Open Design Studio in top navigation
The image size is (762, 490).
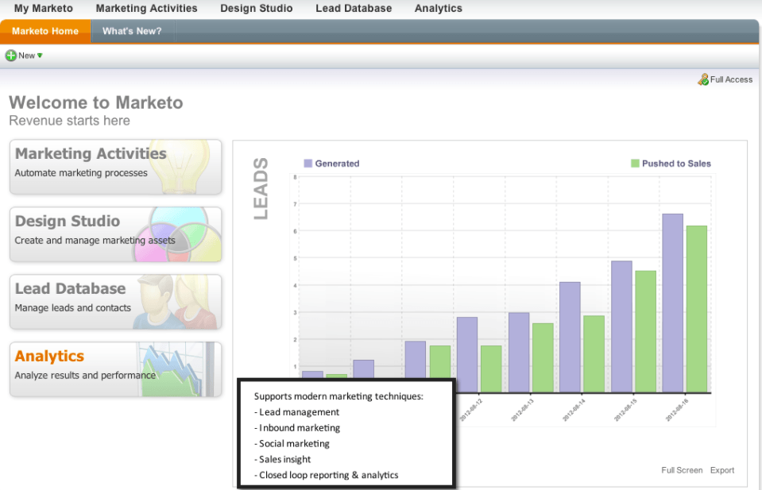(x=256, y=8)
